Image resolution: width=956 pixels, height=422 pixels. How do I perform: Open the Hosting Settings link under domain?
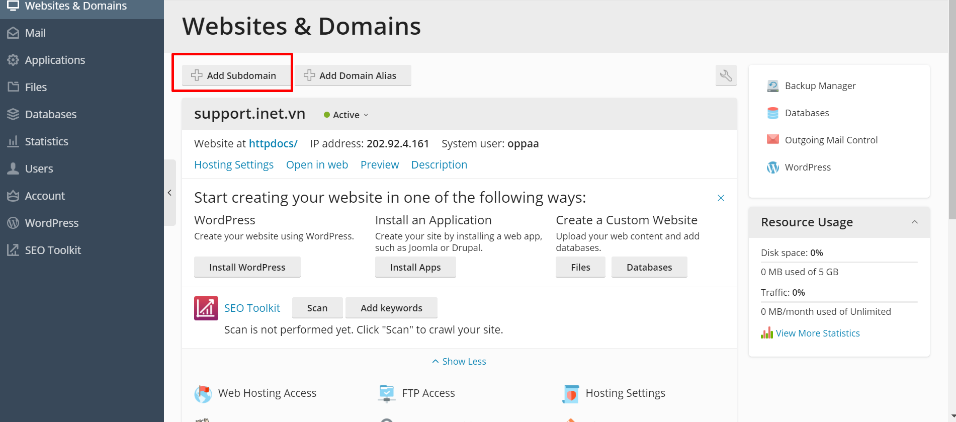point(234,165)
